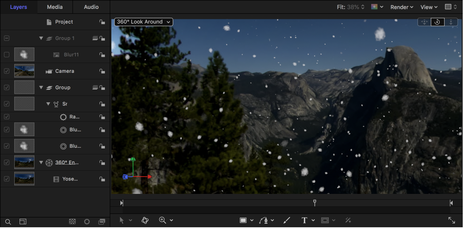The width and height of the screenshot is (464, 228).
Task: Switch to the Audio tab
Action: 91,7
